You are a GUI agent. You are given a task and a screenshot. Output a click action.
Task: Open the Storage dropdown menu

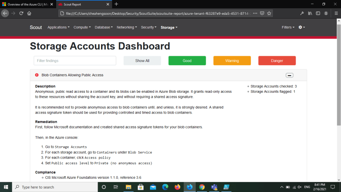pos(169,28)
